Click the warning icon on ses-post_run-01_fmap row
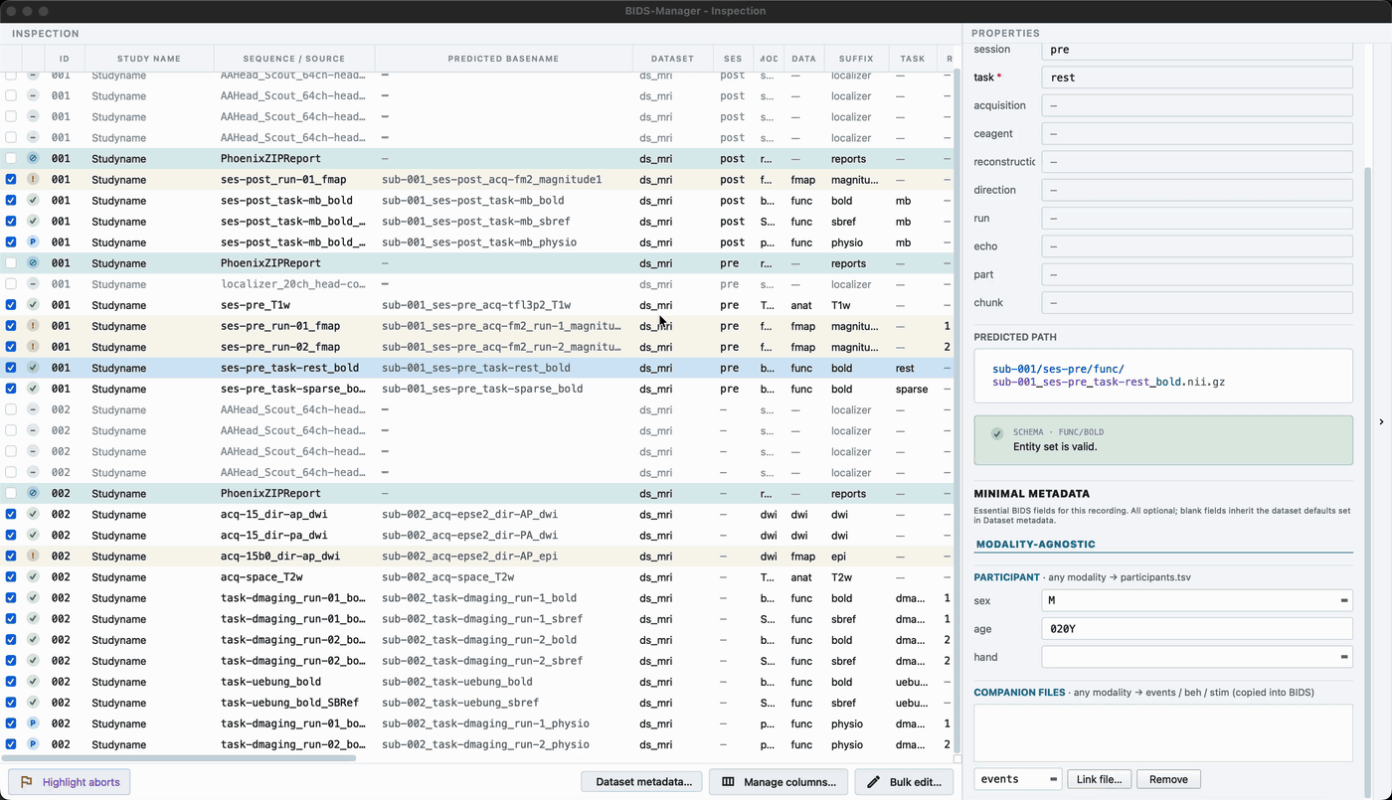This screenshot has height=800, width=1392. point(33,180)
